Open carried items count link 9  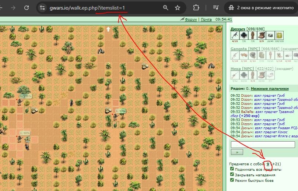[268, 164]
